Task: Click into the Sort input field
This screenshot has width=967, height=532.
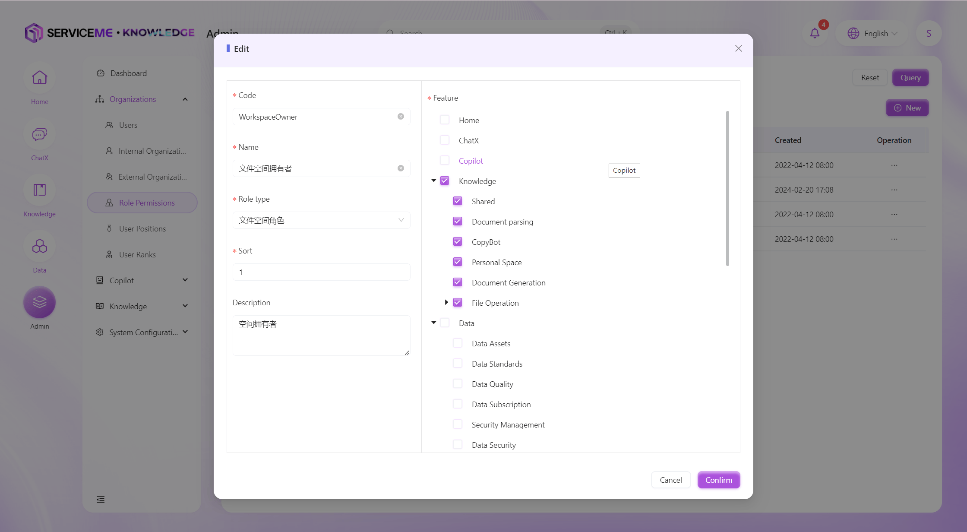Action: tap(321, 272)
